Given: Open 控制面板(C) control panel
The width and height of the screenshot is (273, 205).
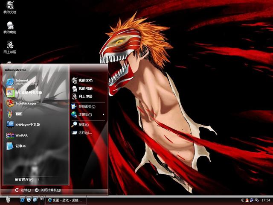Looking at the screenshot, I should [x=84, y=106].
